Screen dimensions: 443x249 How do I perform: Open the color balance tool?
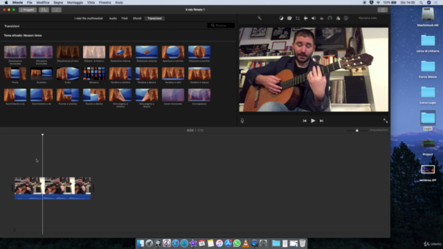(x=281, y=18)
